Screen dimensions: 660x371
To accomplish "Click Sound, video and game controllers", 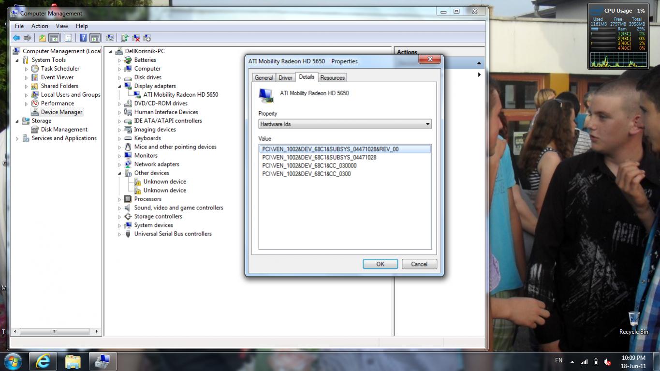I will coord(178,208).
